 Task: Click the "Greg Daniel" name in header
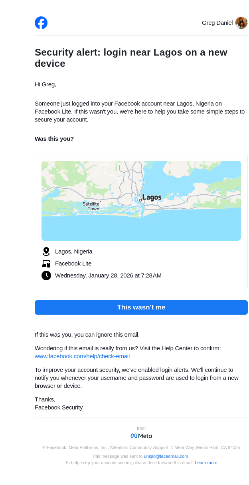coord(217,23)
